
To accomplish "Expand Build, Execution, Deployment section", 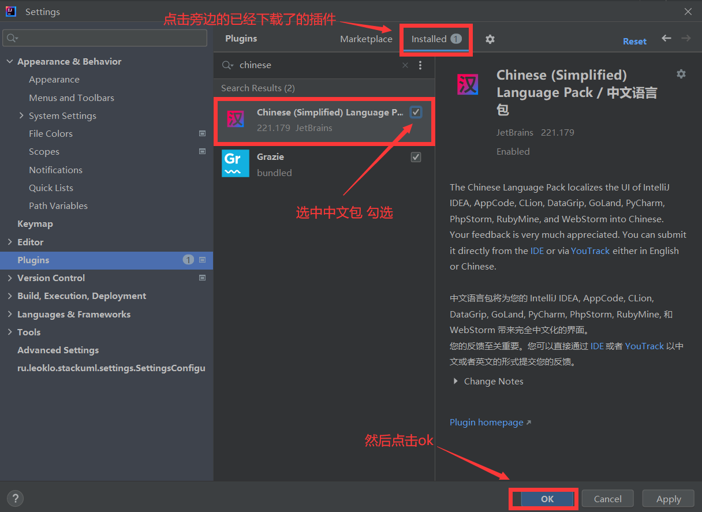I will (x=10, y=296).
